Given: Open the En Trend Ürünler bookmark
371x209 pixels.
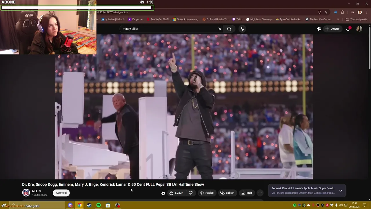Looking at the screenshot, I should click(x=216, y=19).
